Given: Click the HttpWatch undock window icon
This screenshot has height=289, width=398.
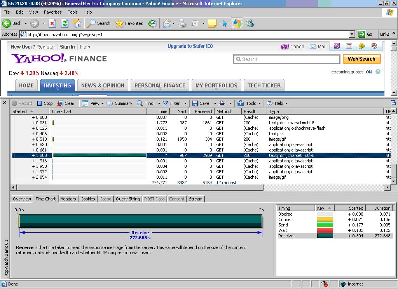Looking at the screenshot, I should point(393,103).
